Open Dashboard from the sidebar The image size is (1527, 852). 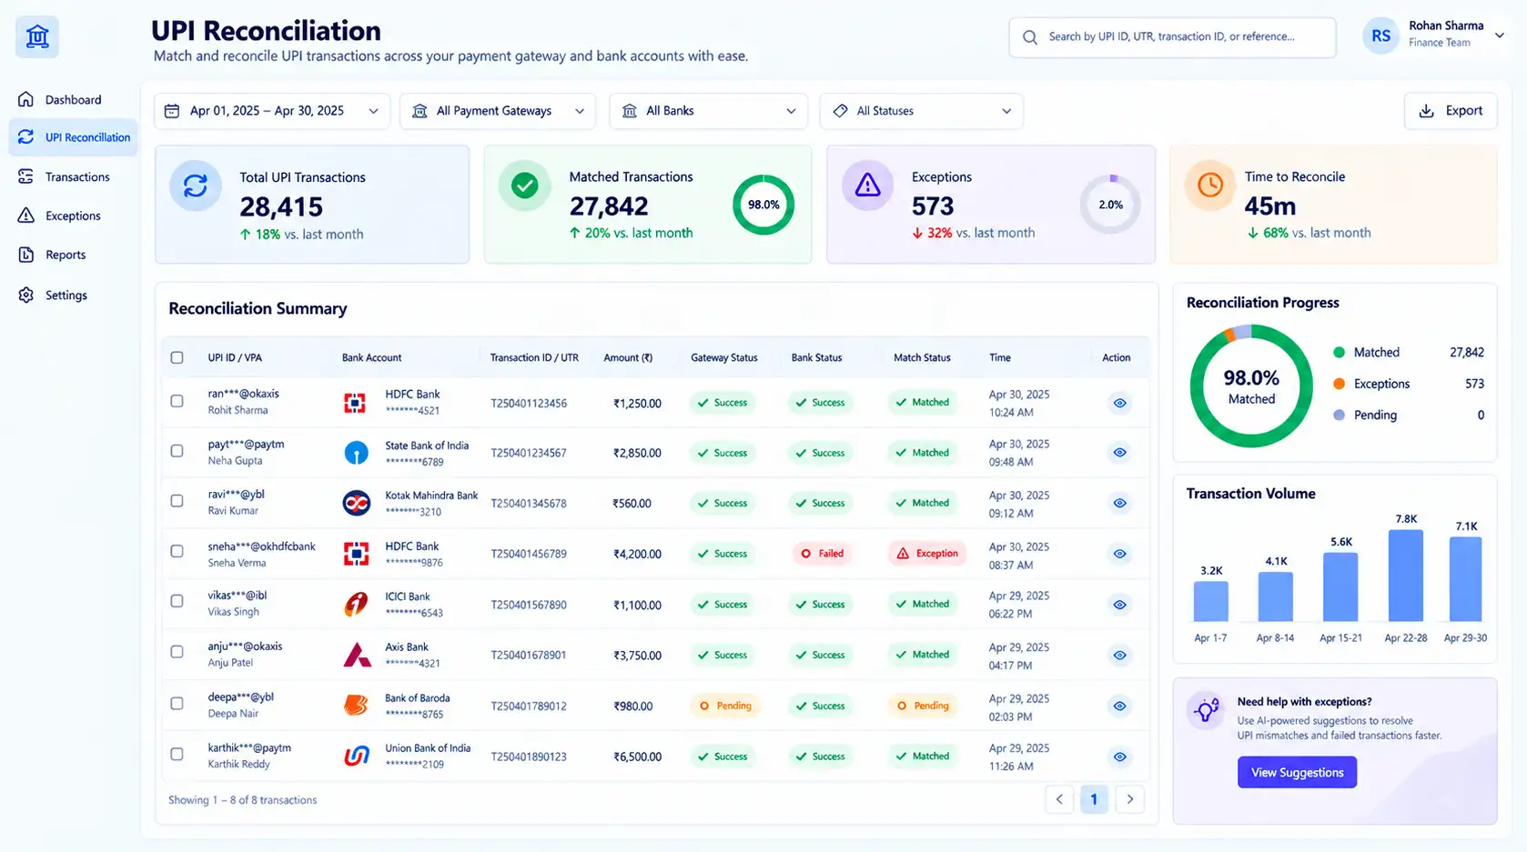click(73, 99)
